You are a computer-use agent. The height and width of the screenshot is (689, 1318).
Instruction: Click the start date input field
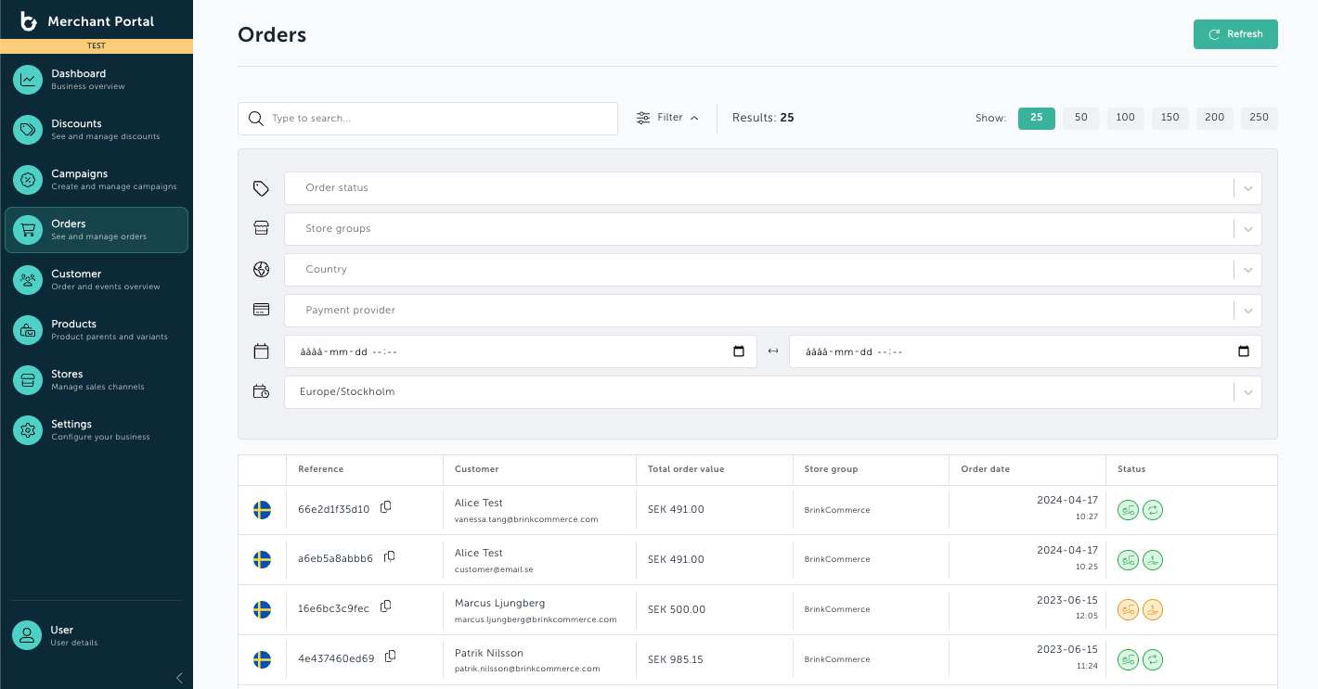(x=521, y=351)
